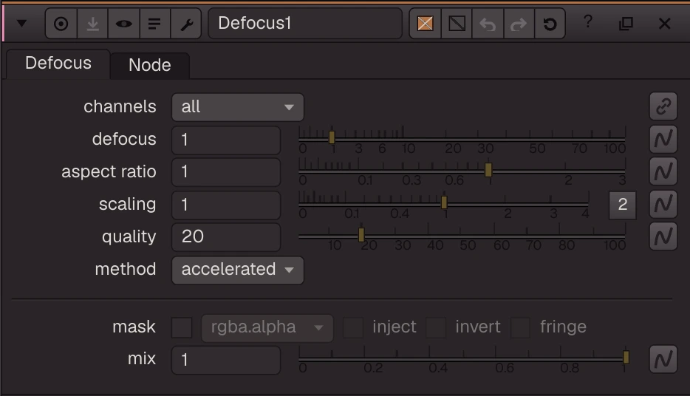This screenshot has width=690, height=396.
Task: Float the panel with the window icon
Action: point(626,24)
